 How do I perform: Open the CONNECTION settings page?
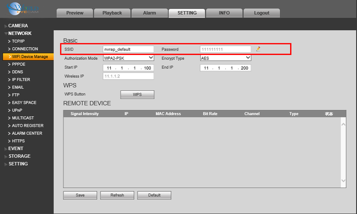25,49
